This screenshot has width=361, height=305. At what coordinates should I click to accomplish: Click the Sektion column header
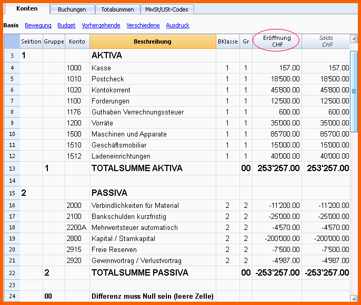pos(31,41)
